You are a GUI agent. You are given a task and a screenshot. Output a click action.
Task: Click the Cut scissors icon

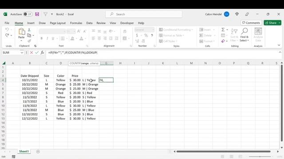click(29, 30)
